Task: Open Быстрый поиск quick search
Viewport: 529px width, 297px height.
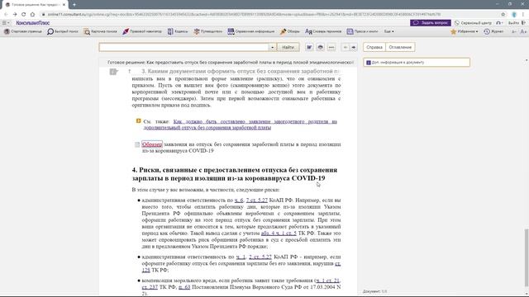Action: (x=63, y=31)
